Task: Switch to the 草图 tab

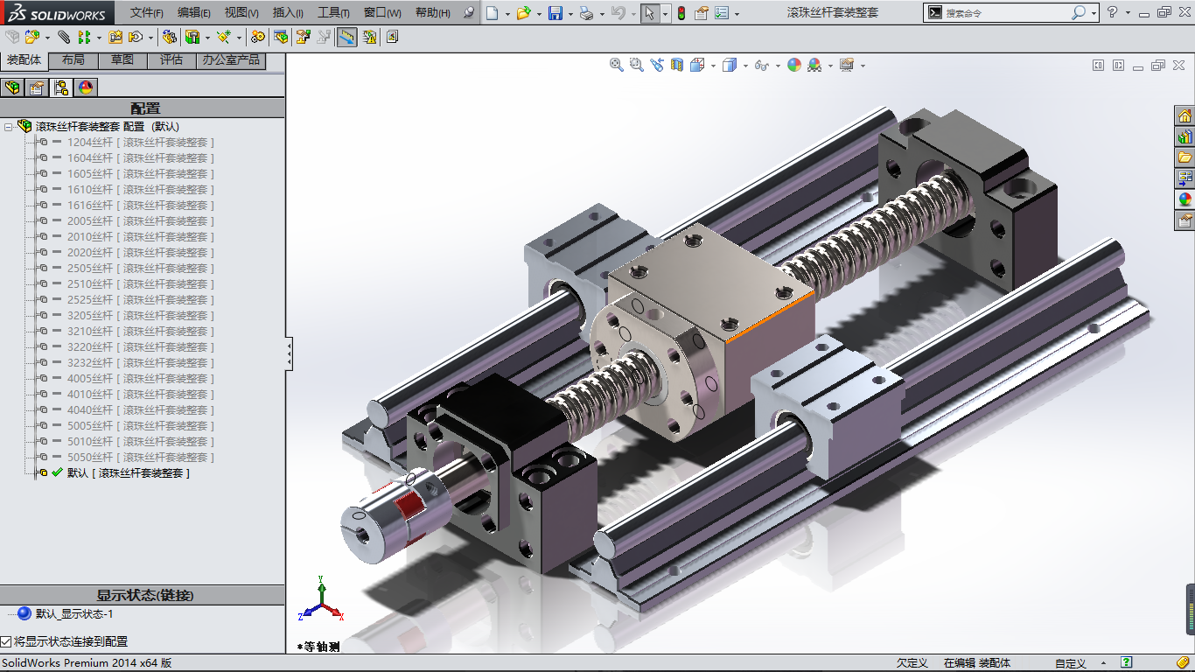Action: (122, 60)
